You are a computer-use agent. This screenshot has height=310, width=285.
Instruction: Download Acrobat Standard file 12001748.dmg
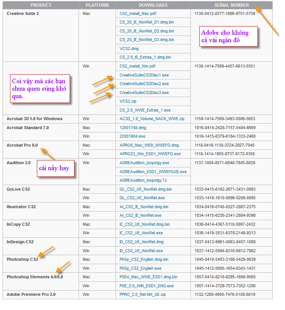133,128
